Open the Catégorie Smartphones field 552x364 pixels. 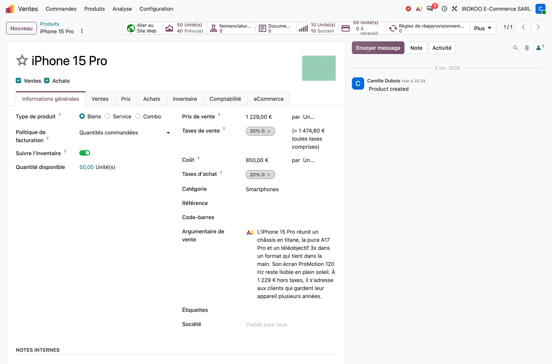pos(291,189)
